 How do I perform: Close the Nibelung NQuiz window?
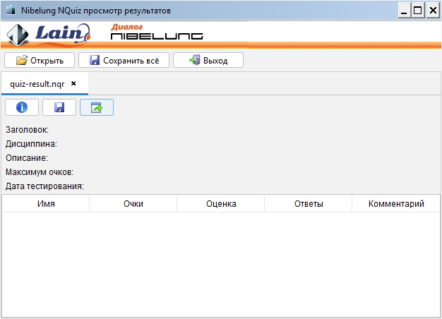[433, 11]
